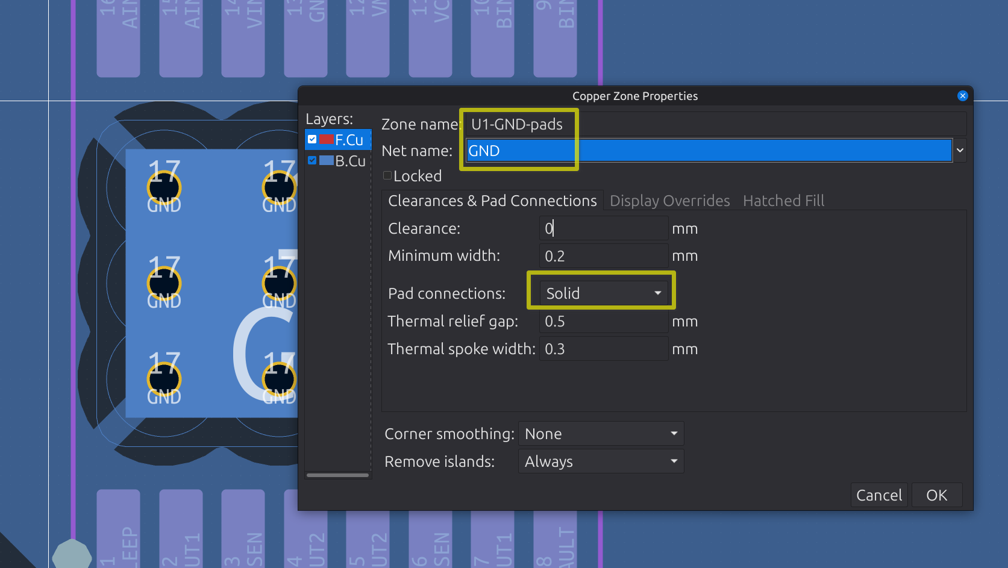Click the GND net name field
1008x568 pixels.
pos(709,151)
